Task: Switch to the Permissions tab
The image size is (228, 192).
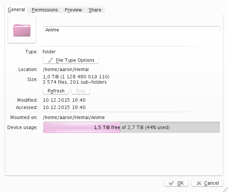Action: (45, 10)
